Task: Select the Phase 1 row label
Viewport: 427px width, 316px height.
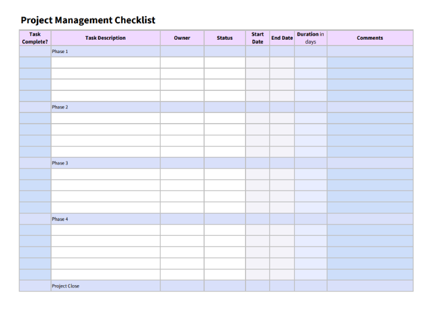Action: (x=60, y=51)
